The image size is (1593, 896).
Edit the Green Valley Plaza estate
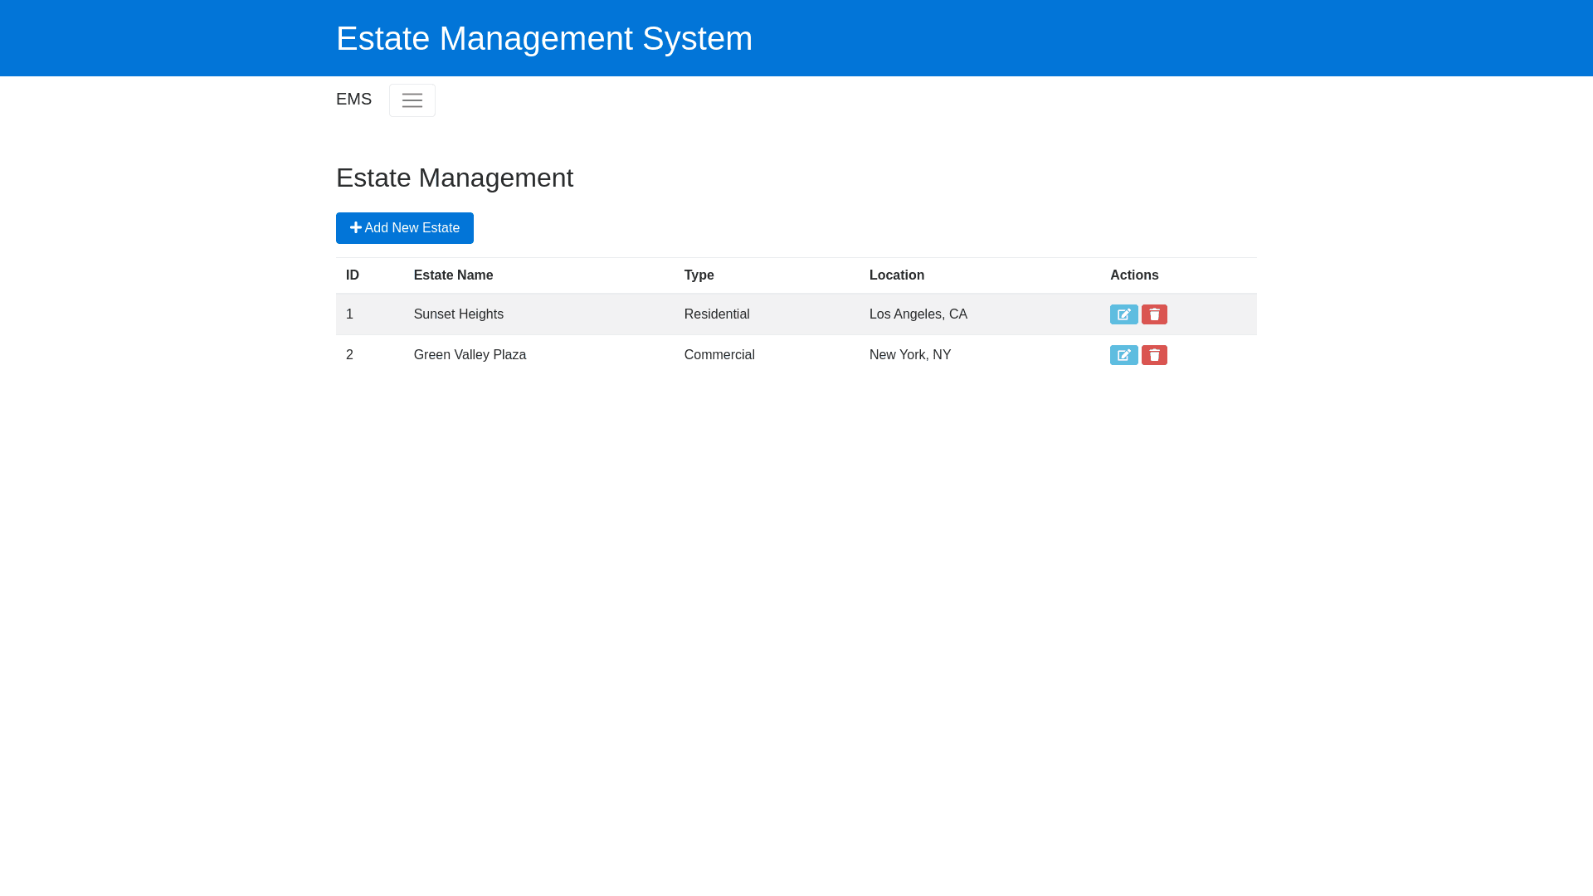[1123, 355]
